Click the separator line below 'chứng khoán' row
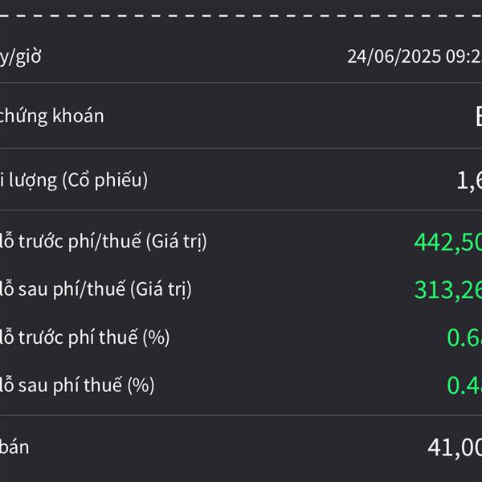Viewport: 482px width, 482px height. tap(241, 148)
